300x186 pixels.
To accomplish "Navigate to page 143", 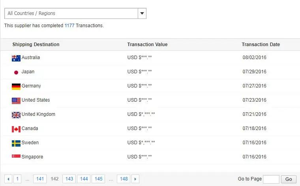I will click(x=69, y=179).
